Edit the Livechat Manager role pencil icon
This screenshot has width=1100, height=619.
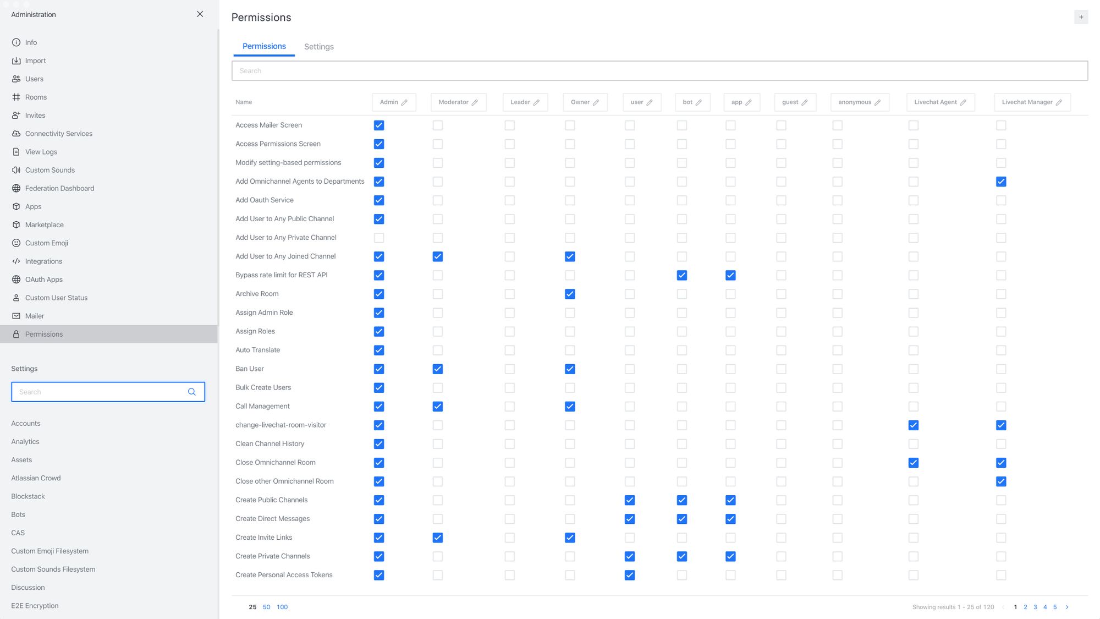[x=1059, y=102]
